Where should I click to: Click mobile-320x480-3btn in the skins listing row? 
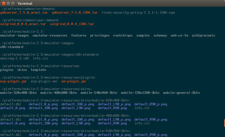[x=18, y=93]
